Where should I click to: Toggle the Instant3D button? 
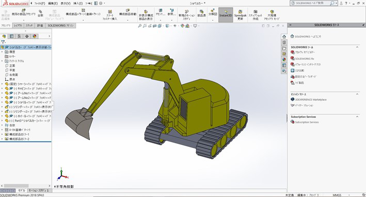point(226,14)
